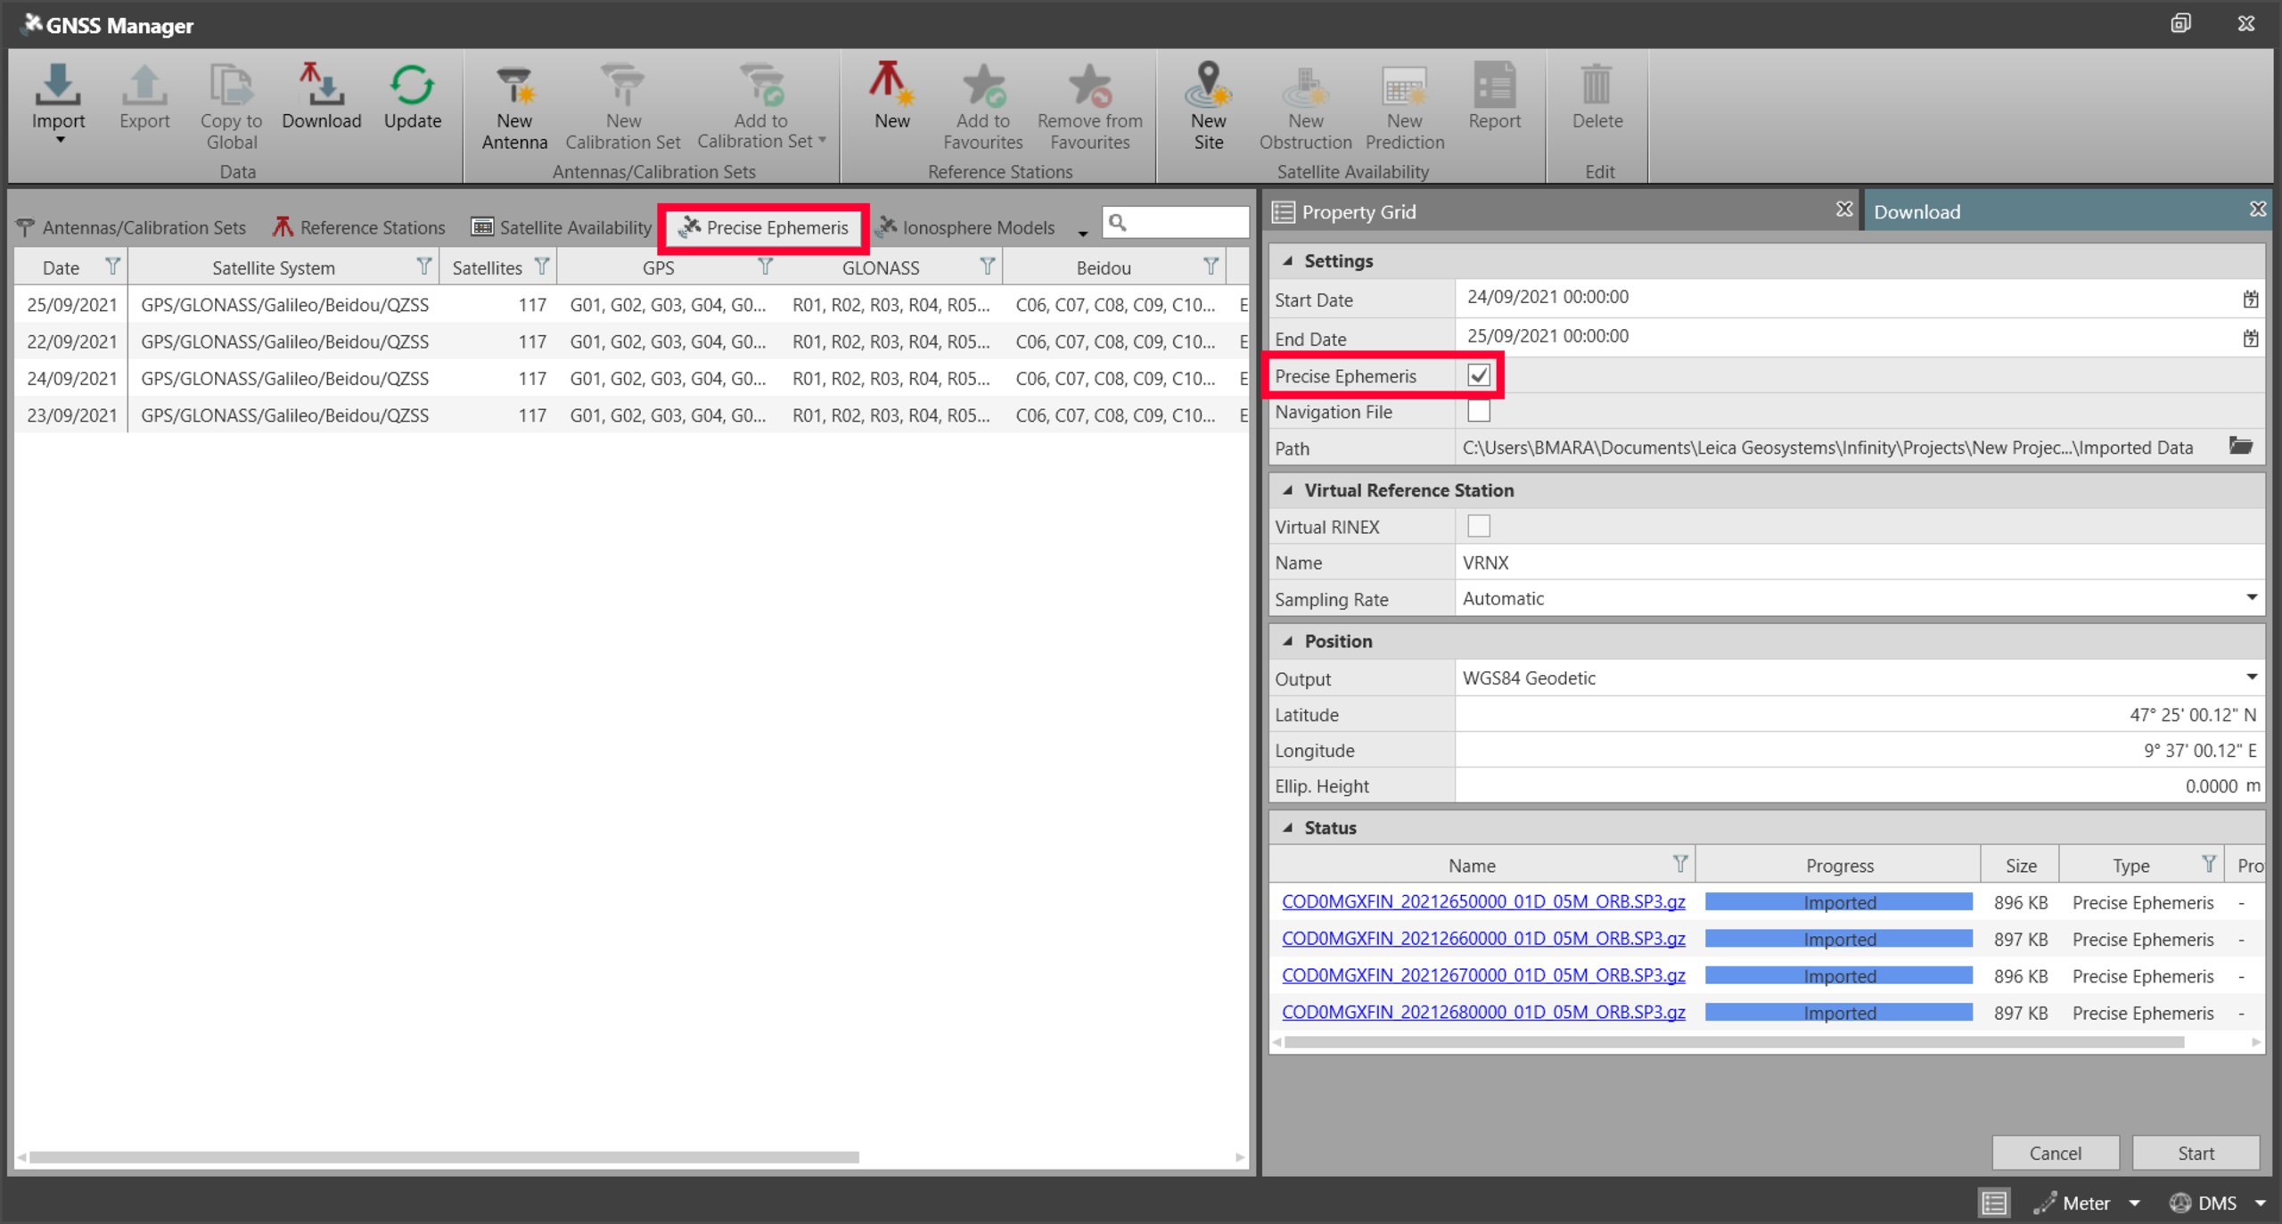Open COD0MGXFIN_20212660000 file link
Image resolution: width=2282 pixels, height=1224 pixels.
(x=1483, y=938)
